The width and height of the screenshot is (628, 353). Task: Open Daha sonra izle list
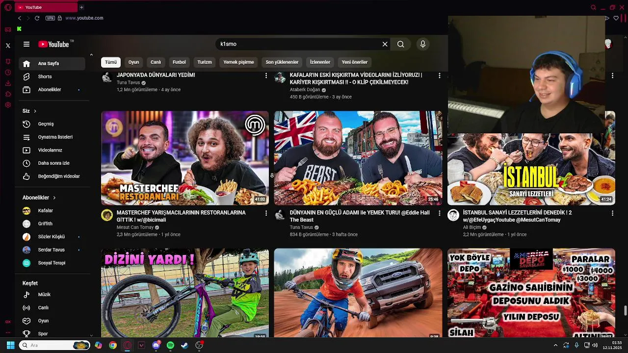tap(52, 163)
